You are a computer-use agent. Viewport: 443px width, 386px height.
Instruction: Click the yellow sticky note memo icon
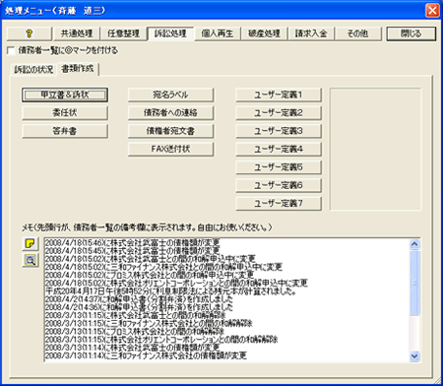point(31,243)
